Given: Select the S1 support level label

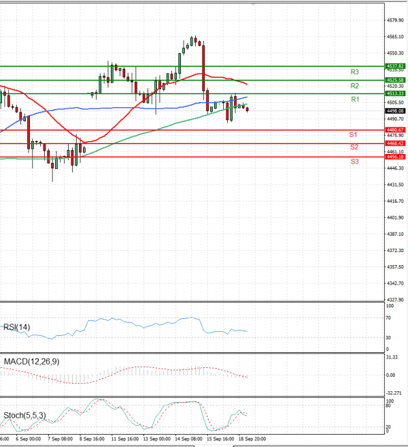Looking at the screenshot, I should point(355,136).
